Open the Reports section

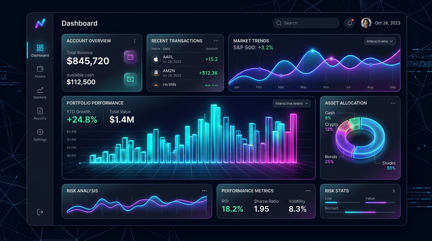tap(40, 114)
